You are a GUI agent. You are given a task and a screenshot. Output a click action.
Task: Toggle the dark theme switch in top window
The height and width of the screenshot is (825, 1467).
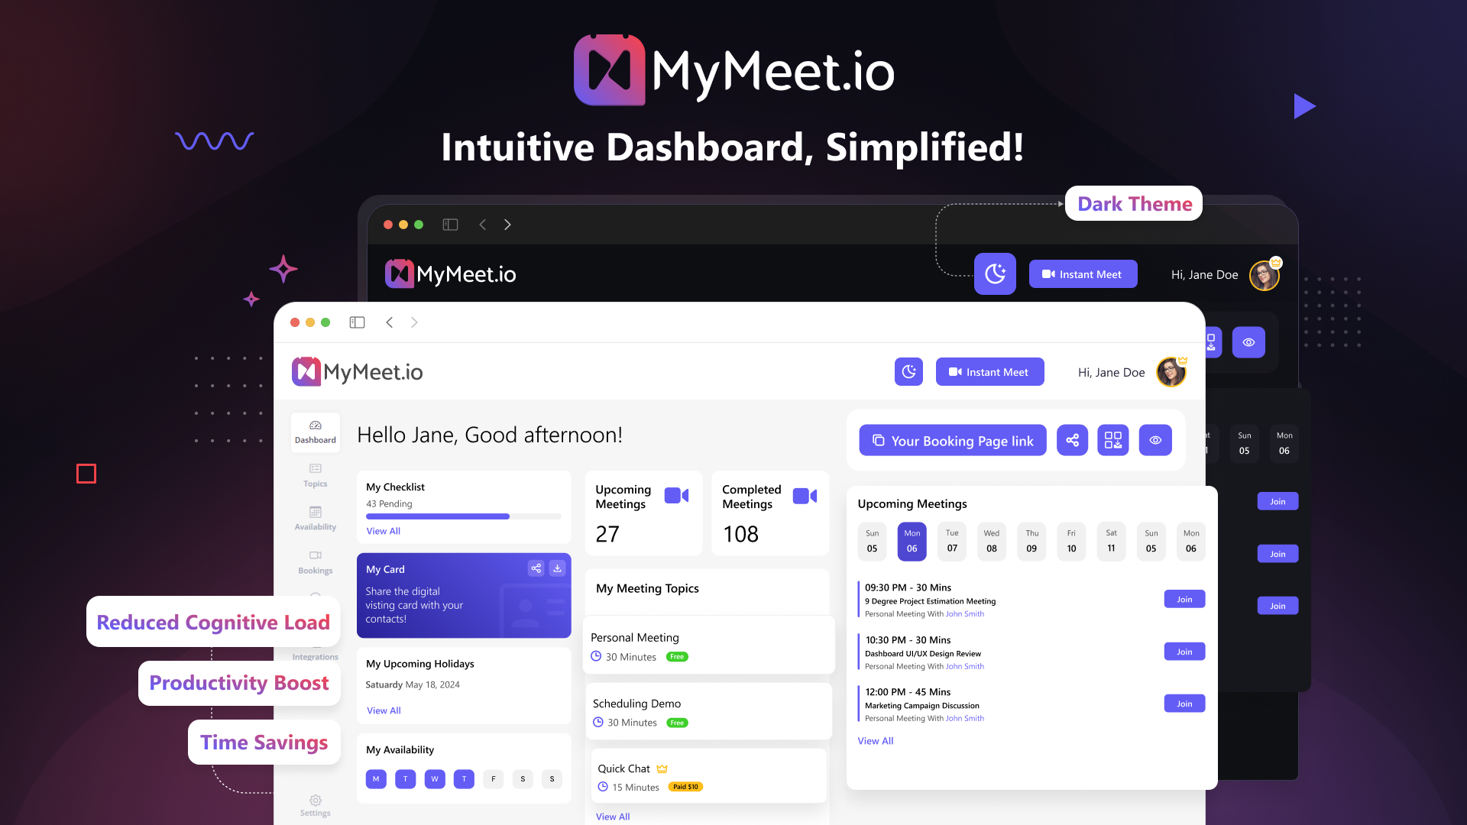click(x=996, y=274)
